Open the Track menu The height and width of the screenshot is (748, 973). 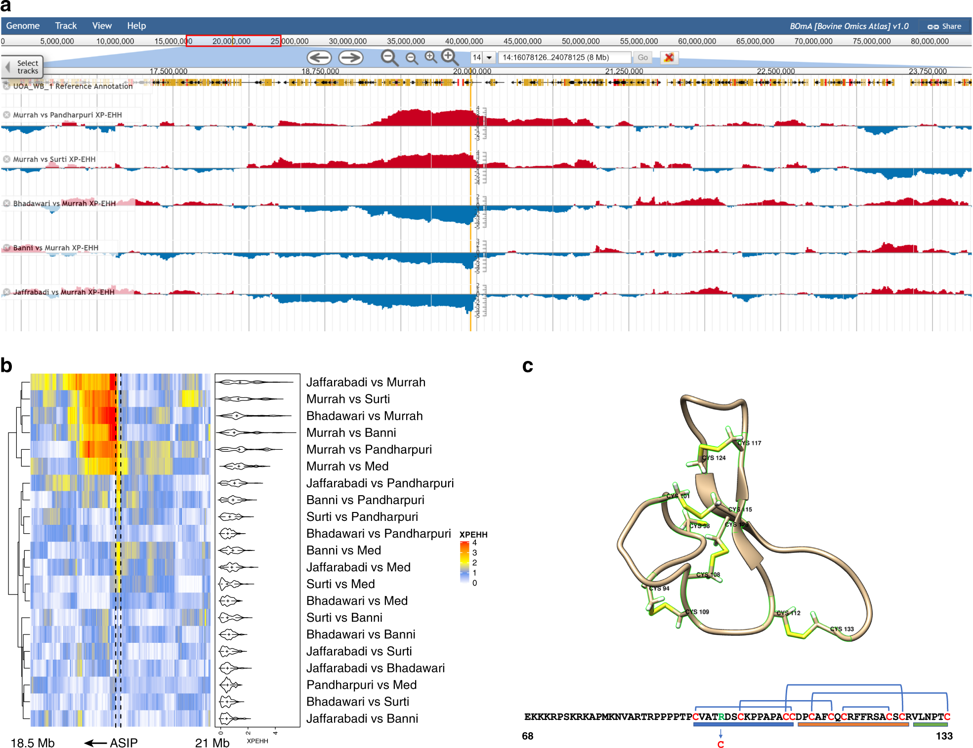pyautogui.click(x=66, y=26)
